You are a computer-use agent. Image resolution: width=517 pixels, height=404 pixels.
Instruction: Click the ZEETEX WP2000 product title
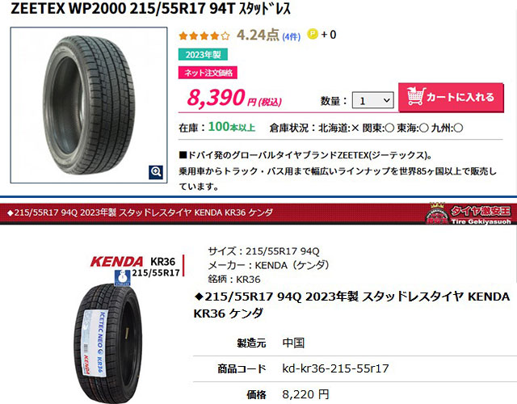click(x=151, y=9)
